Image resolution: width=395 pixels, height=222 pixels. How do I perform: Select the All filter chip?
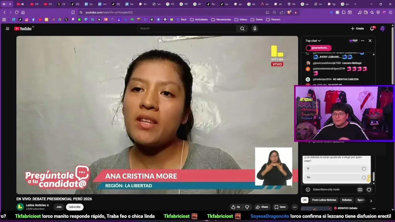coord(305,200)
